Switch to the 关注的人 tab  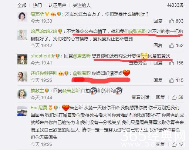[x=82, y=6]
